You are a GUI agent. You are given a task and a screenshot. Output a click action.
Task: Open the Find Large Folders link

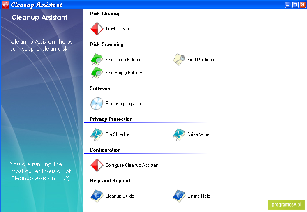pos(123,60)
